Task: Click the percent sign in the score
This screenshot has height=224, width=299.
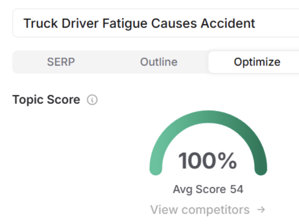Action: pyautogui.click(x=227, y=161)
